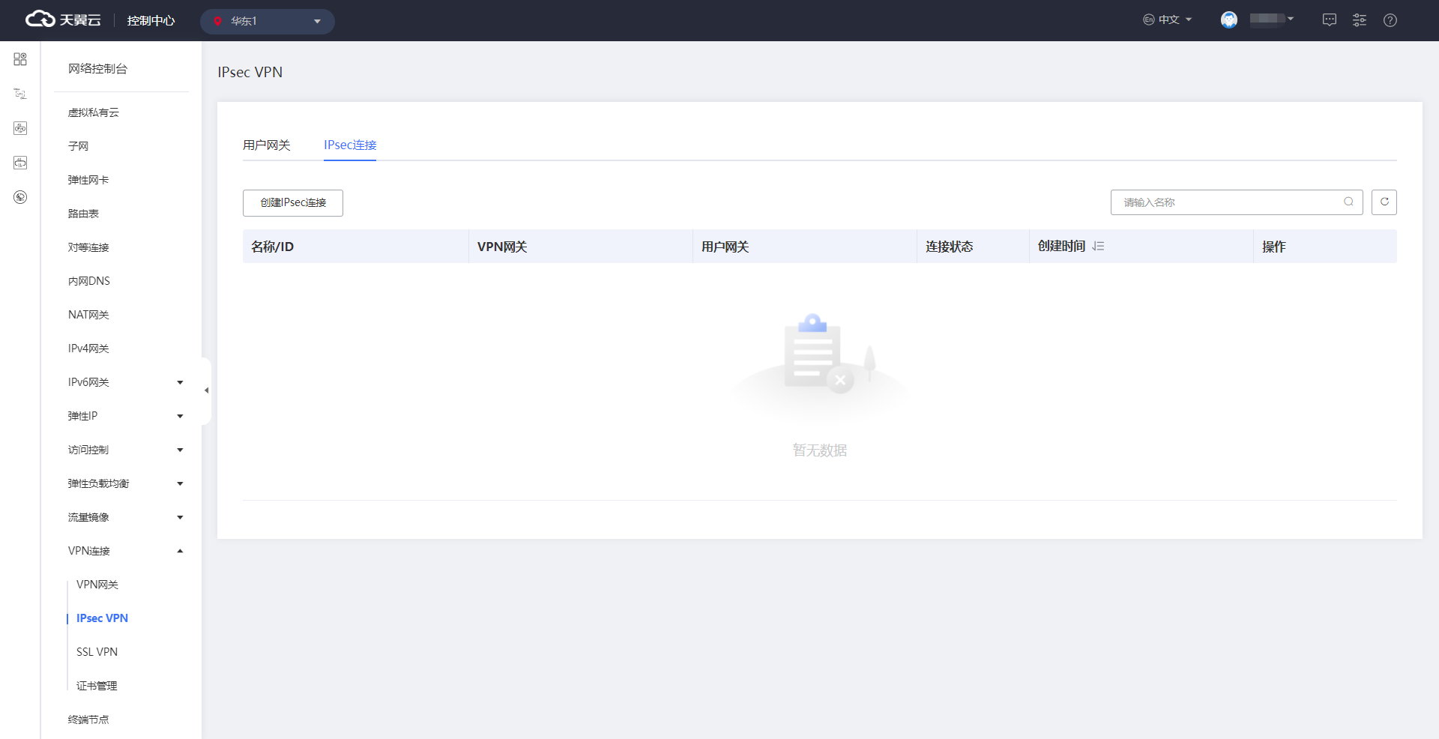Expand the 弹性负载均衡 menu section
The image size is (1439, 739).
(180, 483)
